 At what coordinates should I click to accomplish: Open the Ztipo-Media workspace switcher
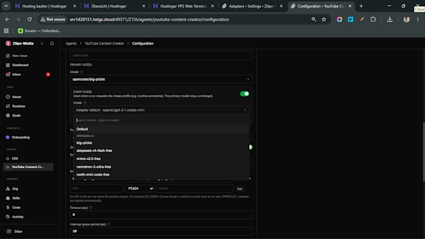[x=24, y=43]
